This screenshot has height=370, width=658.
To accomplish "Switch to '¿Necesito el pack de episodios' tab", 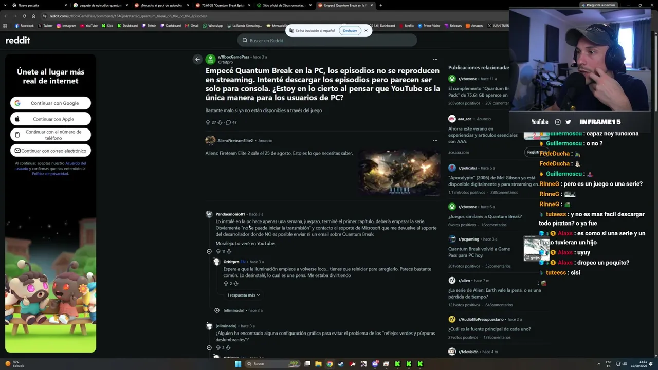I will (161, 5).
